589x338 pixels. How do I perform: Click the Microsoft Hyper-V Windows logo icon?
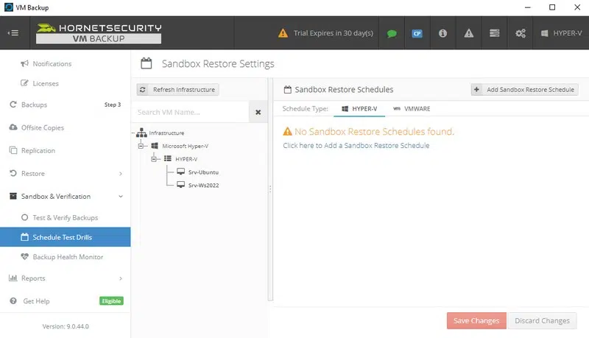coord(155,145)
